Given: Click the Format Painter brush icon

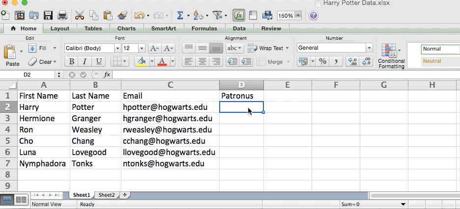Looking at the screenshot, I should coord(122,16).
